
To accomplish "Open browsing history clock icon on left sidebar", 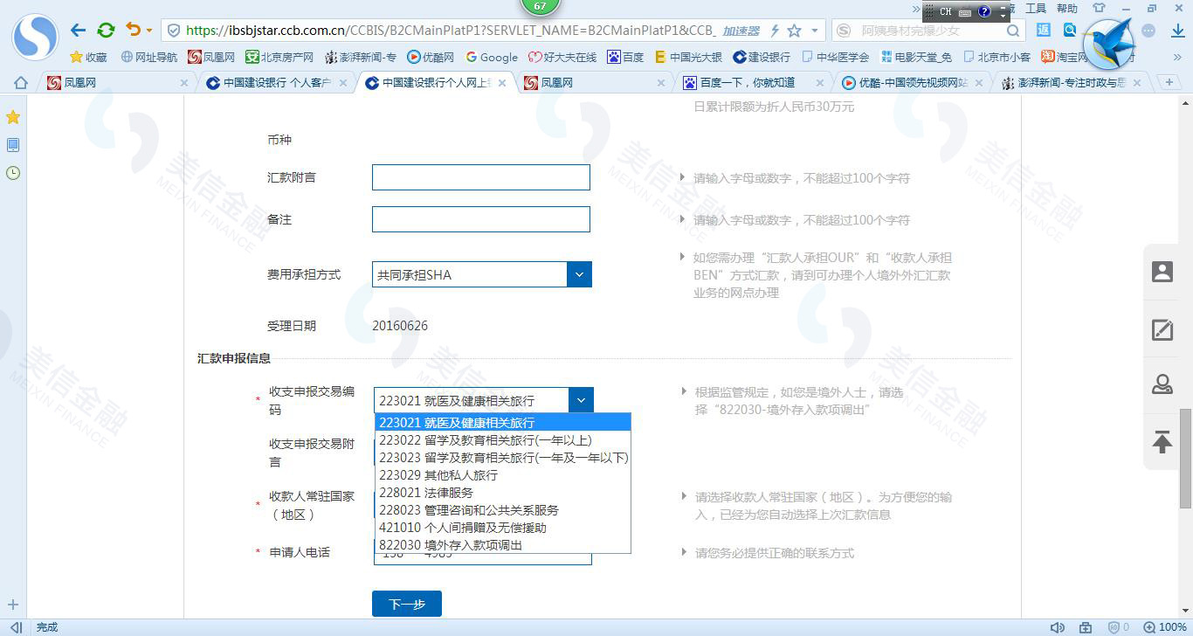I will (12, 173).
